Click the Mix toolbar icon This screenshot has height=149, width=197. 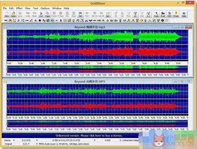(x=67, y=14)
